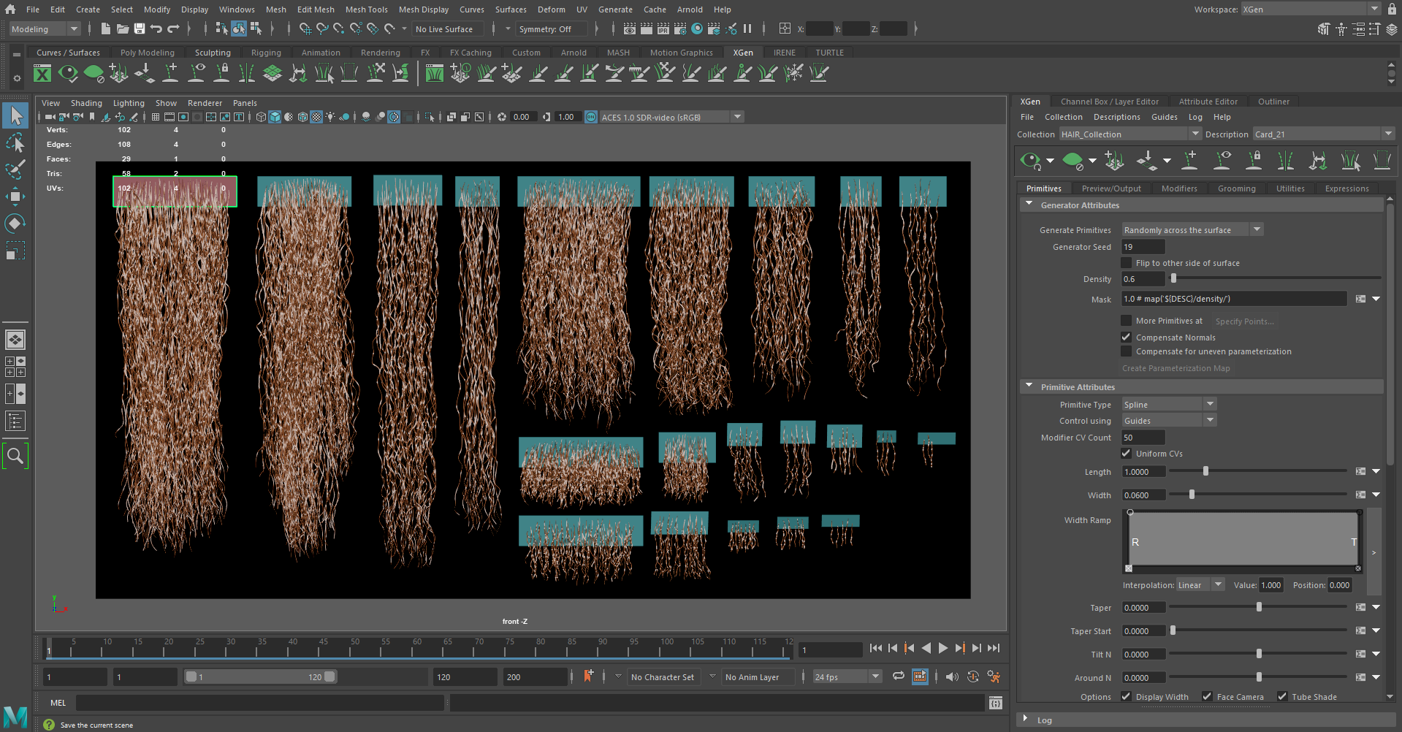1402x732 pixels.
Task: Open the Generate Primitives dropdown
Action: [x=1192, y=230]
